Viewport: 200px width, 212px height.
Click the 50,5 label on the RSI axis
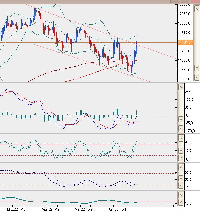188,179
